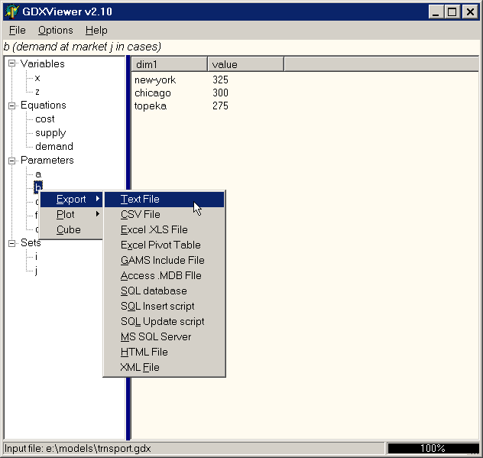Image resolution: width=483 pixels, height=458 pixels.
Task: Export as GAMS Include File
Action: tap(161, 261)
